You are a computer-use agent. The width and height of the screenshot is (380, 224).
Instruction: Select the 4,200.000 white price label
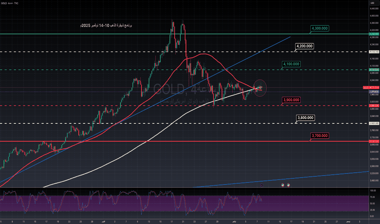(x=305, y=46)
